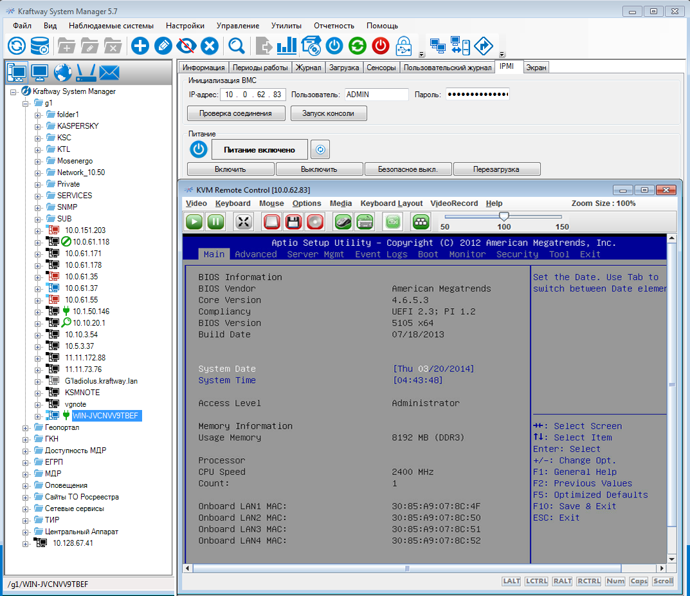
Task: Click the bar chart reports icon in the toolbar
Action: (286, 46)
